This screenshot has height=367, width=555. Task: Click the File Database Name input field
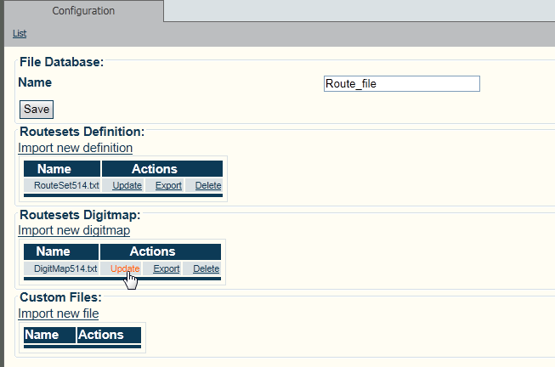coord(402,83)
